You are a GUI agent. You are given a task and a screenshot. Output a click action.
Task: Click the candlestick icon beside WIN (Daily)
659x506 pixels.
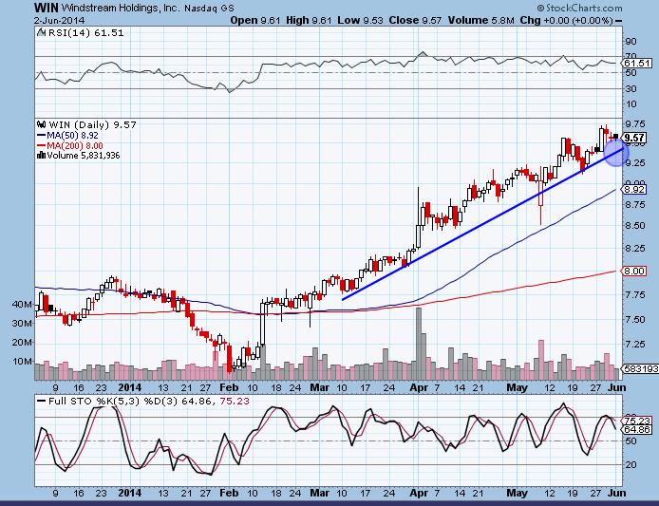[42, 124]
